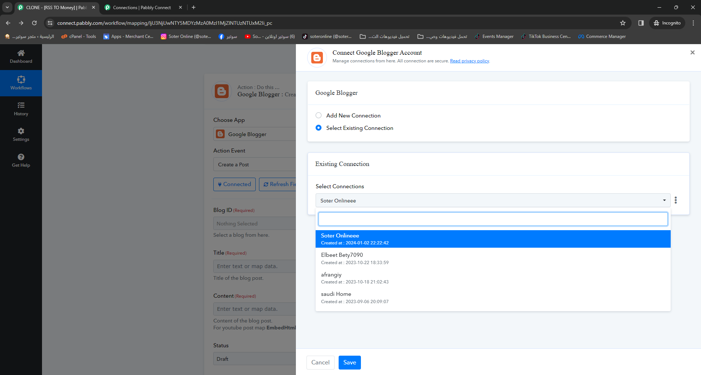Choose saudi Home connection option
The width and height of the screenshot is (701, 375).
[x=493, y=297]
